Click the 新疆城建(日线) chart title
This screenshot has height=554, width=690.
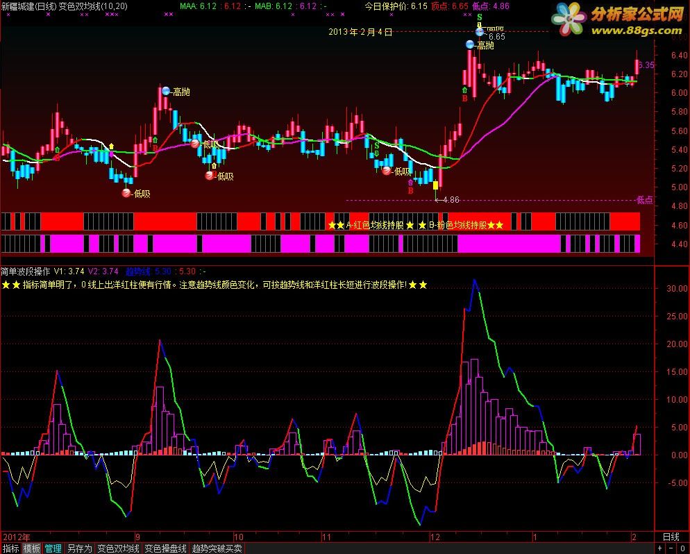[x=28, y=6]
